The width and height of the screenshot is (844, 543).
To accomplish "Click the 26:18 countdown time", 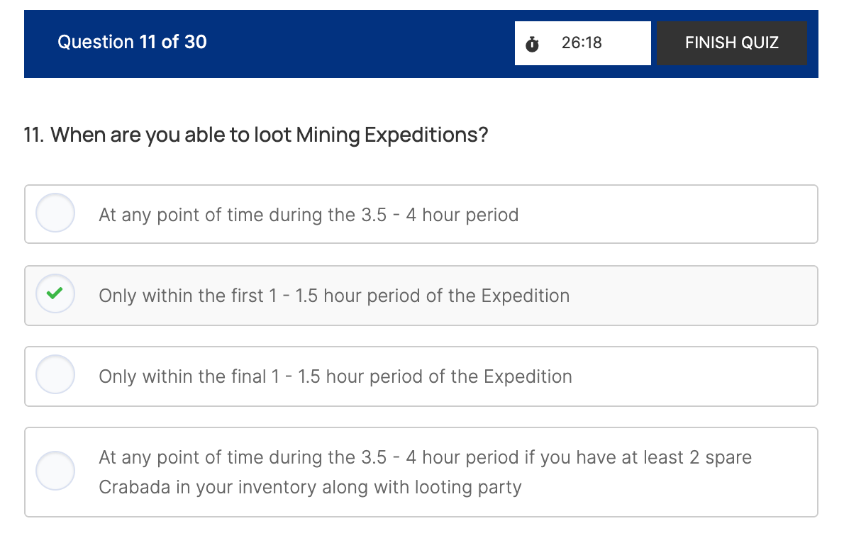I will point(581,43).
